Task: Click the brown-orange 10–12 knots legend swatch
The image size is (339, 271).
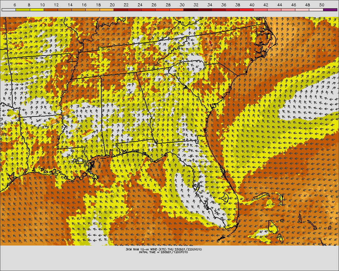Action: tap(51, 10)
